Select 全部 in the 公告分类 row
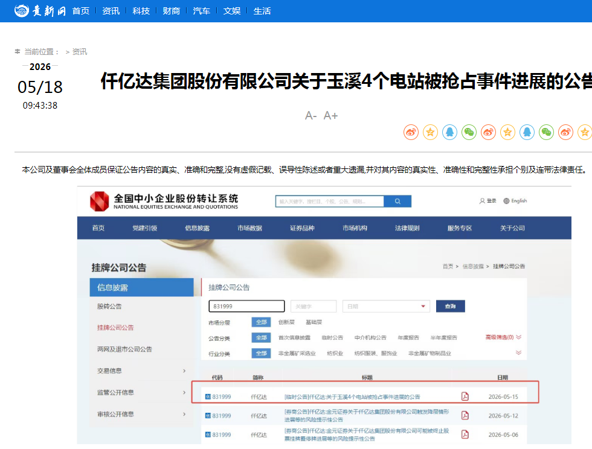 coord(261,338)
